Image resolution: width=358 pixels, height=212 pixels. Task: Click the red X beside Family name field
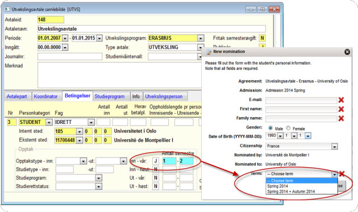(x=341, y=118)
